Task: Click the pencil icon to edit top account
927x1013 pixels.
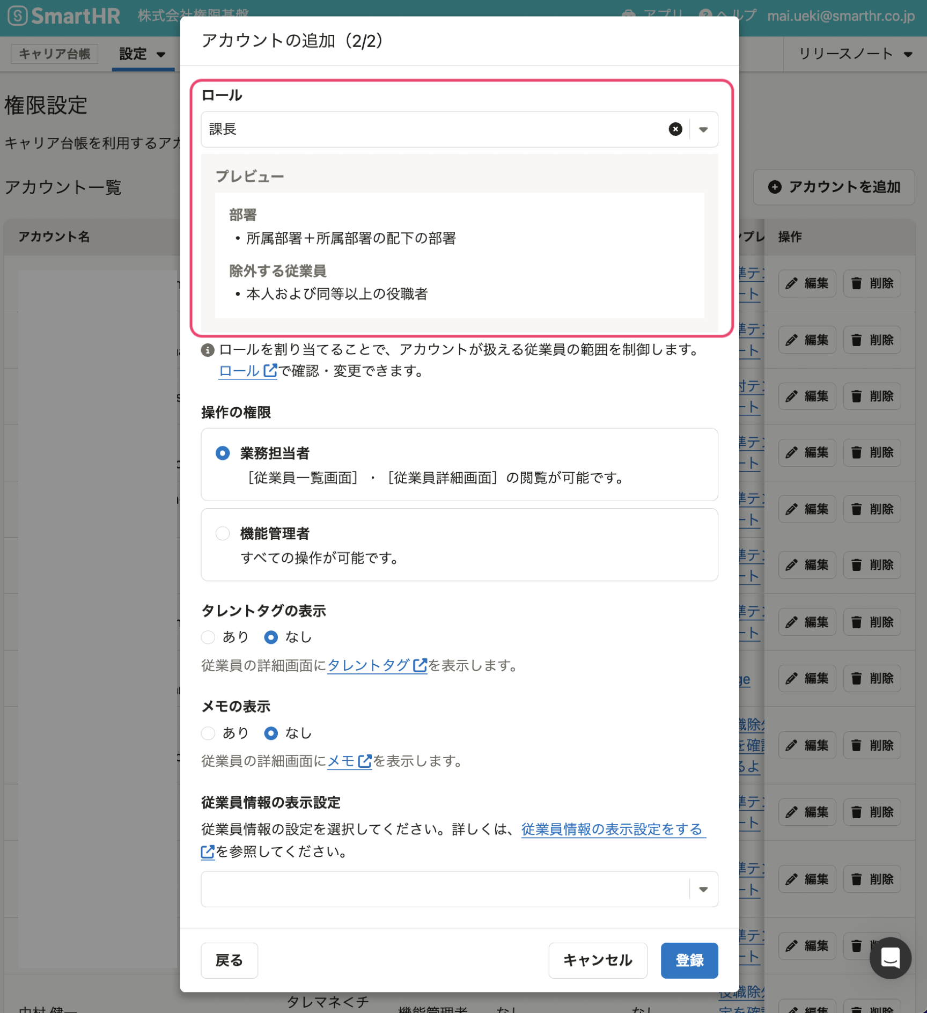Action: point(792,283)
